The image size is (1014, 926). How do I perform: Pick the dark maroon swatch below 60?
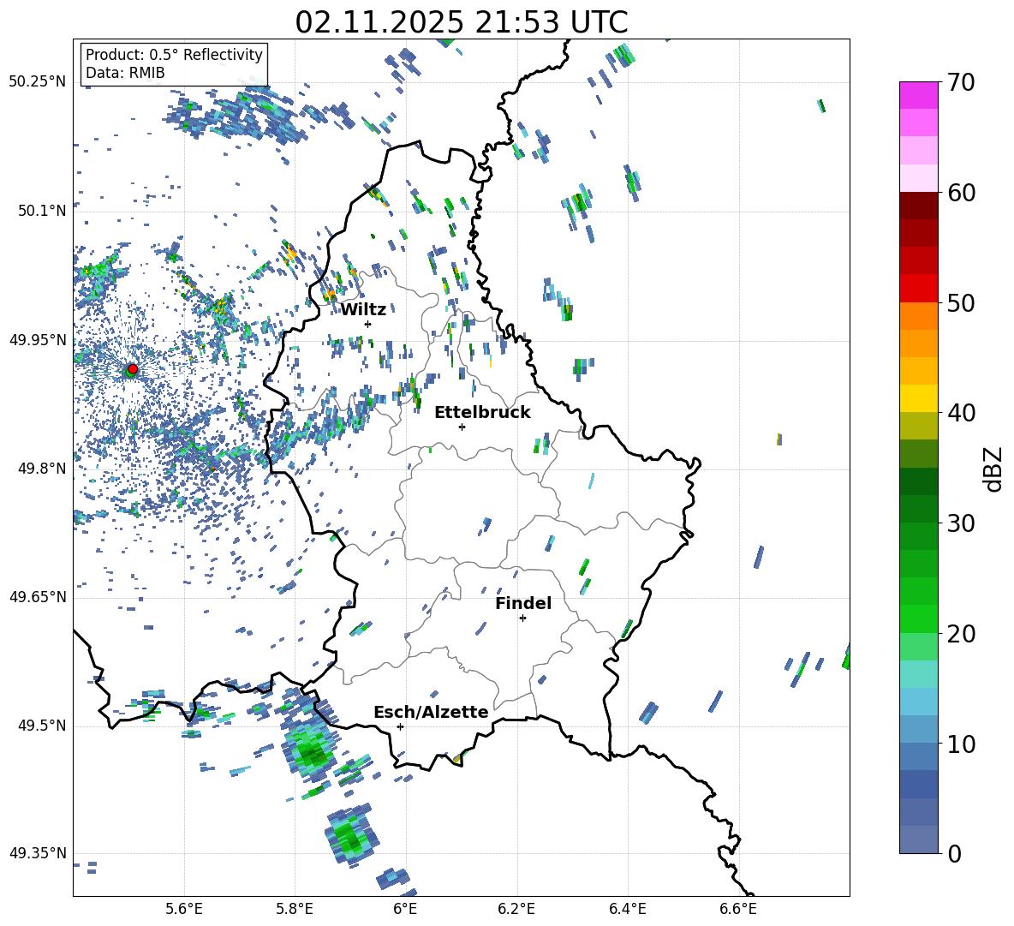[919, 206]
